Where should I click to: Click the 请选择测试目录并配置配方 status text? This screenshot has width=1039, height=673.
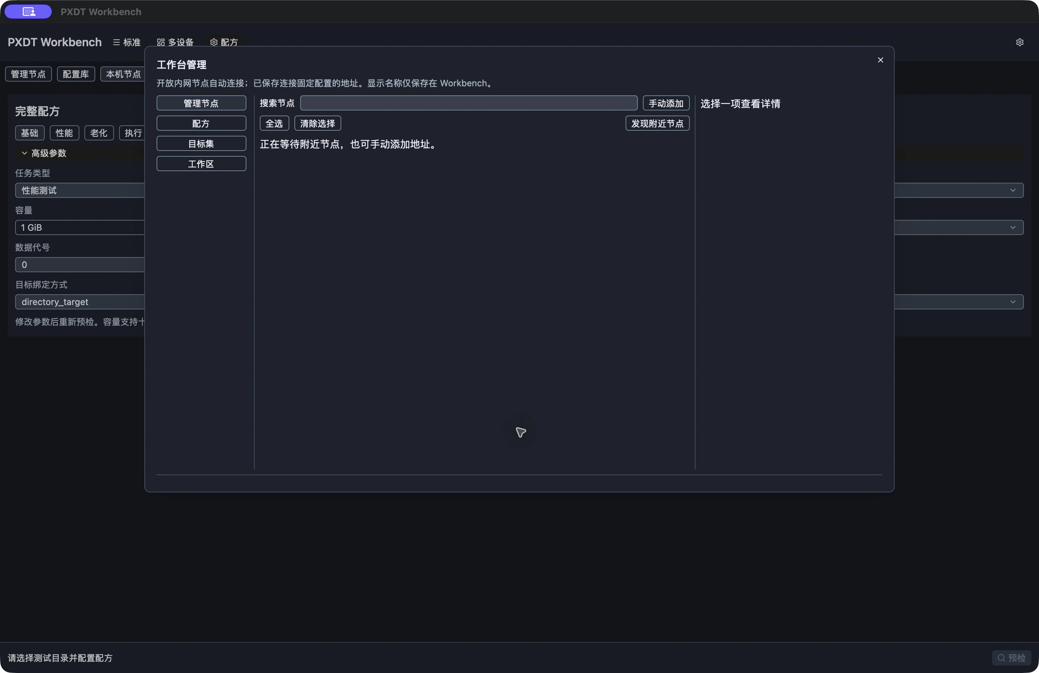[x=60, y=658]
